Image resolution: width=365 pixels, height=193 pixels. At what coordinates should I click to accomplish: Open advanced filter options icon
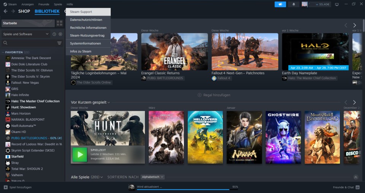click(59, 43)
